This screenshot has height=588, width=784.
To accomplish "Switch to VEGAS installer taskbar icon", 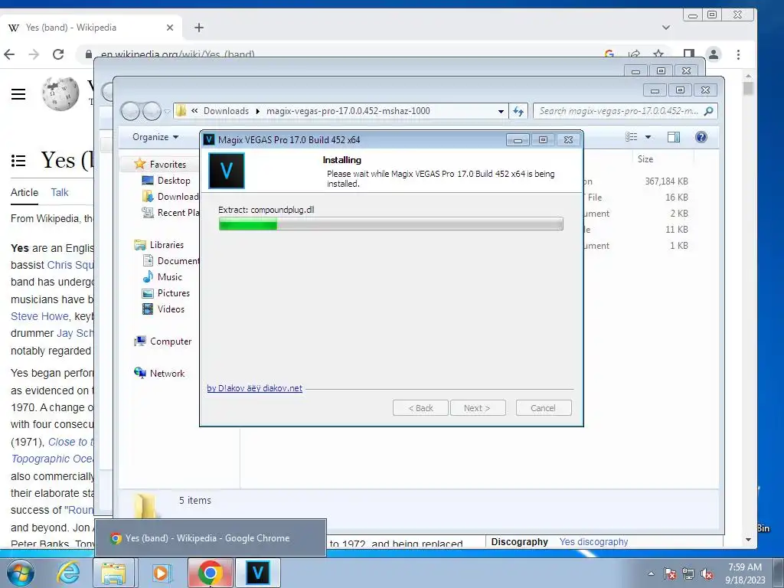I will point(258,573).
